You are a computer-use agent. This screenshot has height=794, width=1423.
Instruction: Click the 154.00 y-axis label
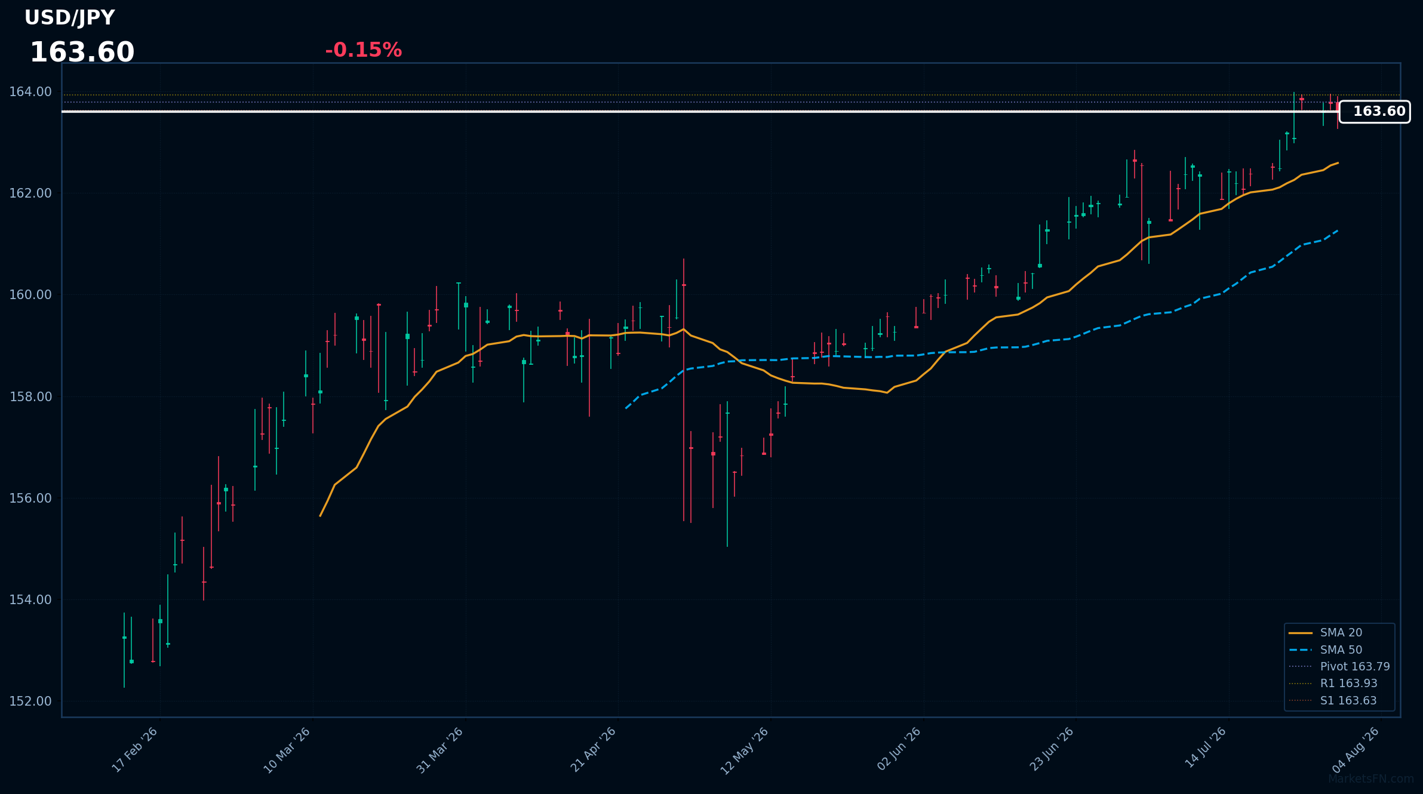click(30, 600)
